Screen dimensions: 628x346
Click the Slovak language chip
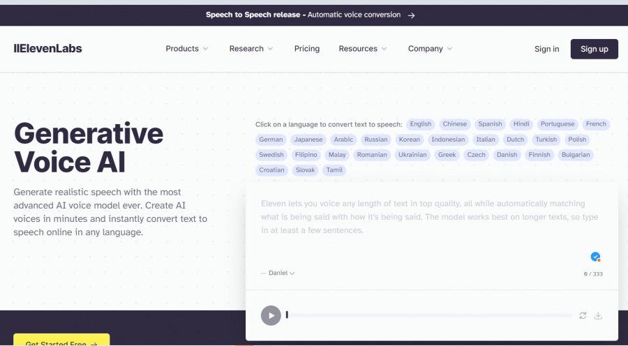pos(305,170)
